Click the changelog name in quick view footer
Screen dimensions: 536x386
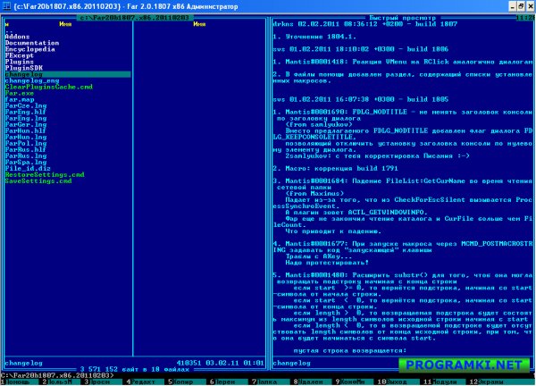[x=291, y=363]
